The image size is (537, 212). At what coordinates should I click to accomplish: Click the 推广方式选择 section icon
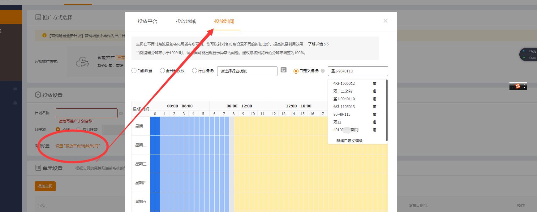click(x=38, y=17)
